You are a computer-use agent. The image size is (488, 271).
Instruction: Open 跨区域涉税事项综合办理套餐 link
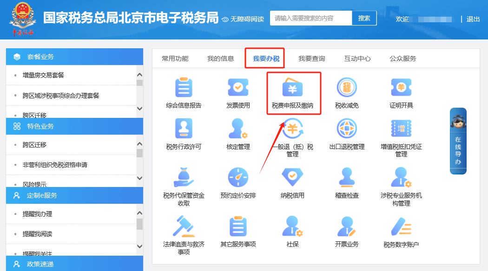point(61,96)
